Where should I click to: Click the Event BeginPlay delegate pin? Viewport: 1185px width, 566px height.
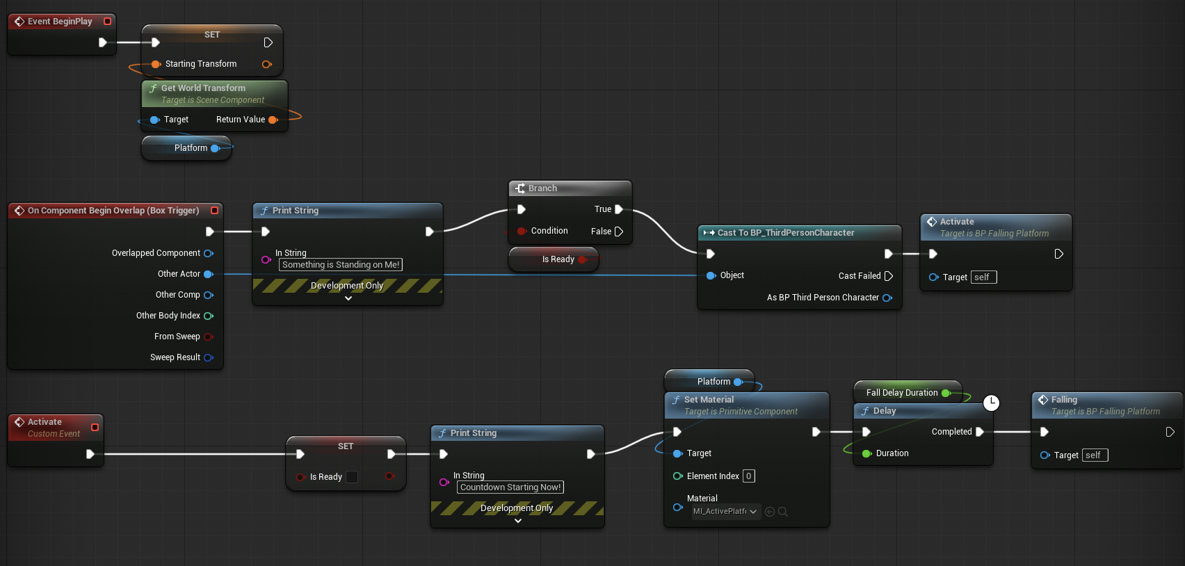pyautogui.click(x=107, y=22)
